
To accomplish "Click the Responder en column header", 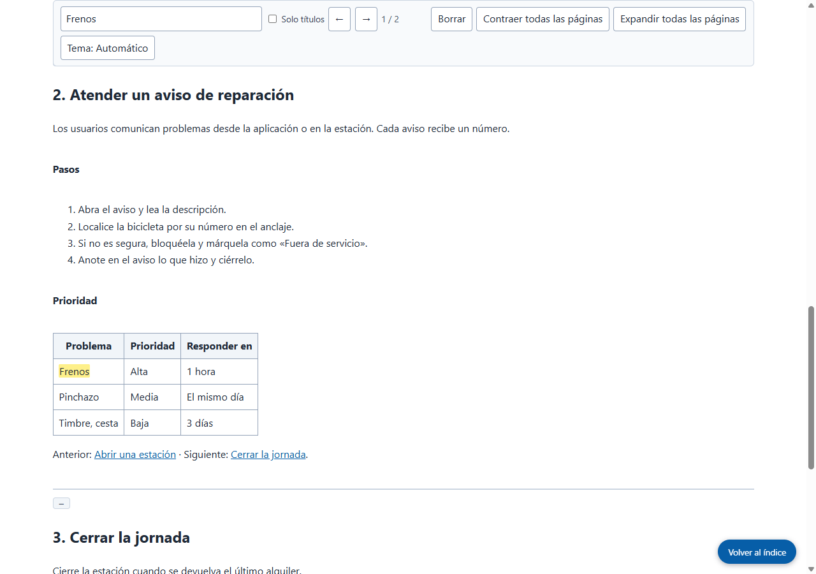I will point(219,346).
